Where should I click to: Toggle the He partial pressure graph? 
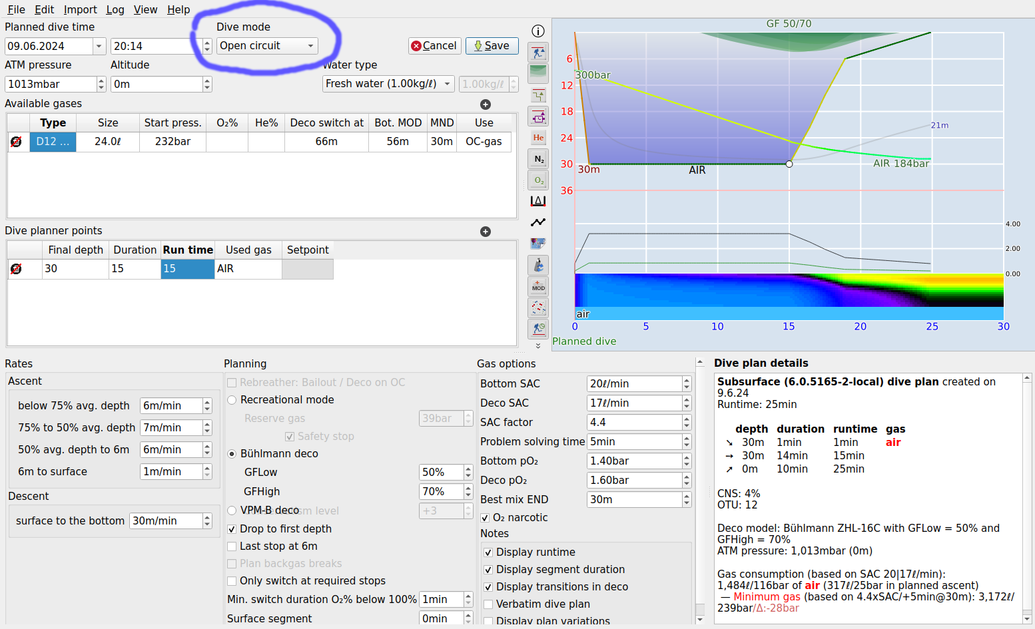538,138
